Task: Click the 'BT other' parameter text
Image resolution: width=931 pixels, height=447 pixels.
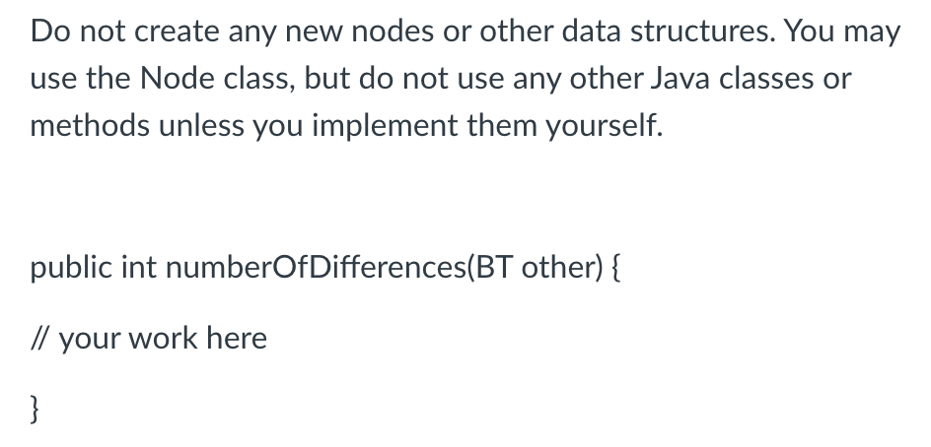Action: coord(537,267)
